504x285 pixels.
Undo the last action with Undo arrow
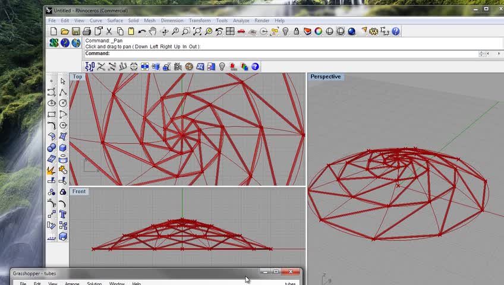click(141, 31)
